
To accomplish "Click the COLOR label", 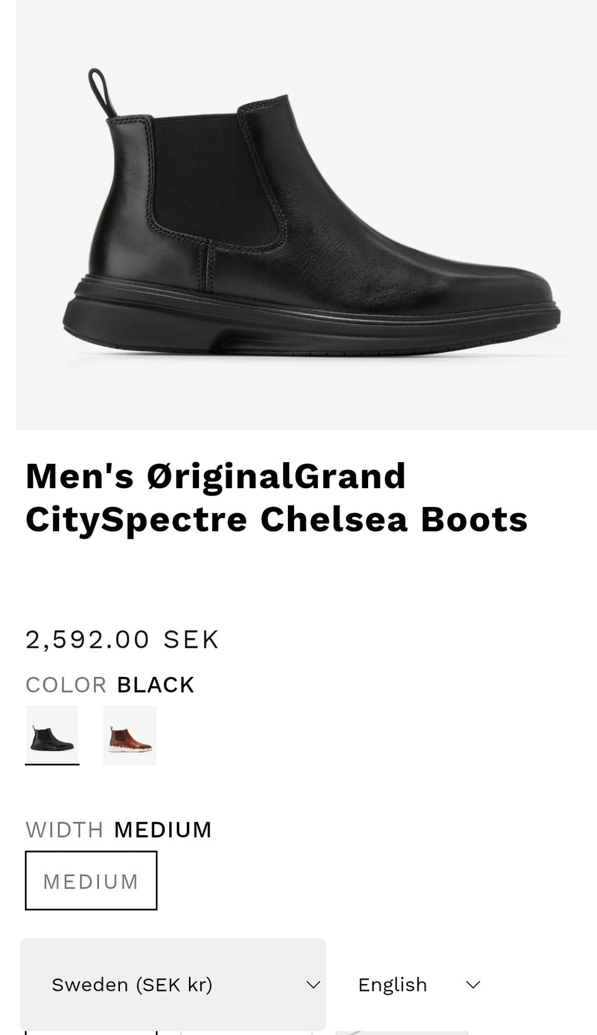I will click(66, 684).
